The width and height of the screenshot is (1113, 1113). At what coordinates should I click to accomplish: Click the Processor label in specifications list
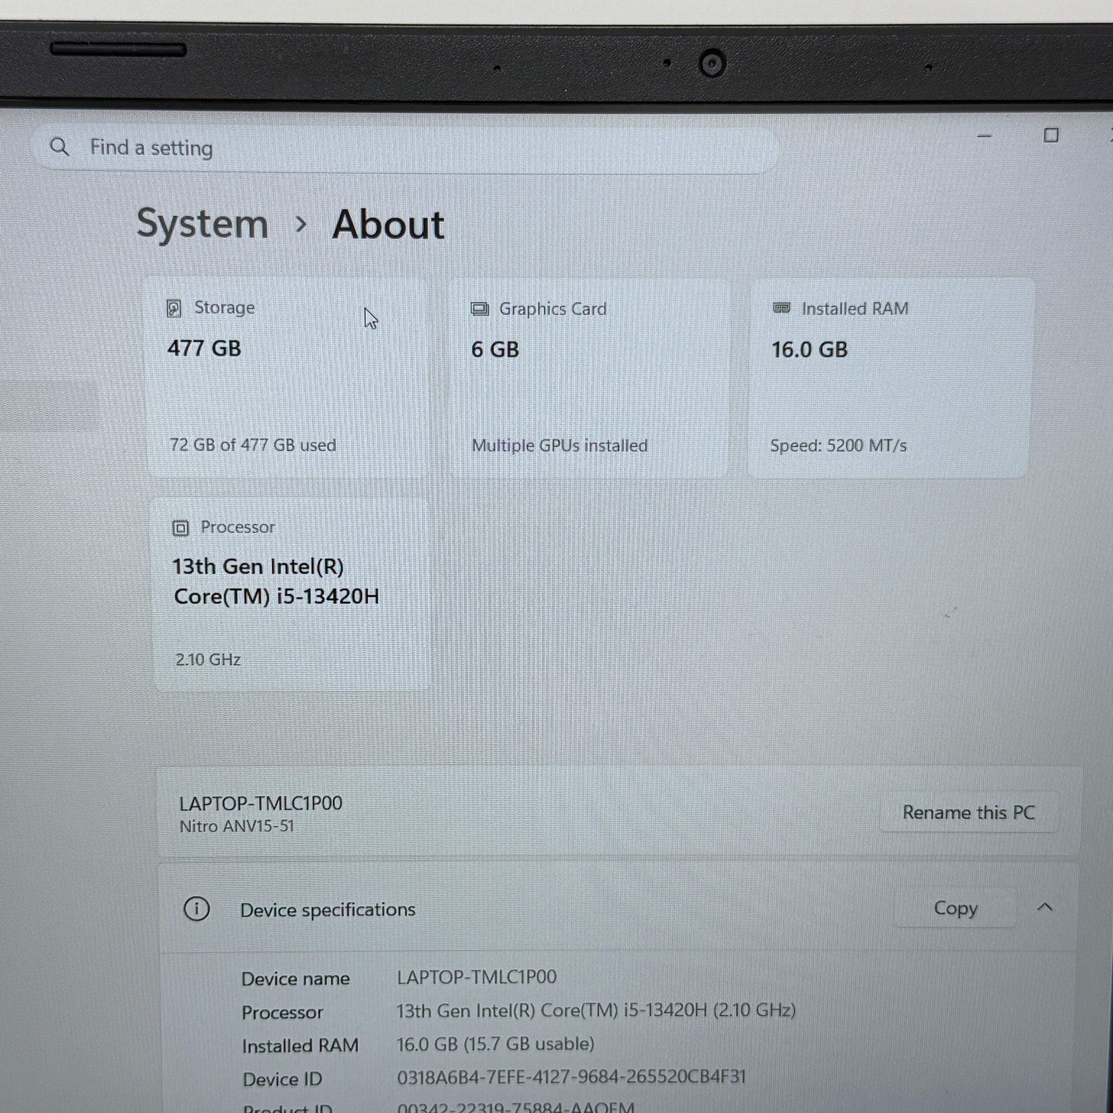282,1012
